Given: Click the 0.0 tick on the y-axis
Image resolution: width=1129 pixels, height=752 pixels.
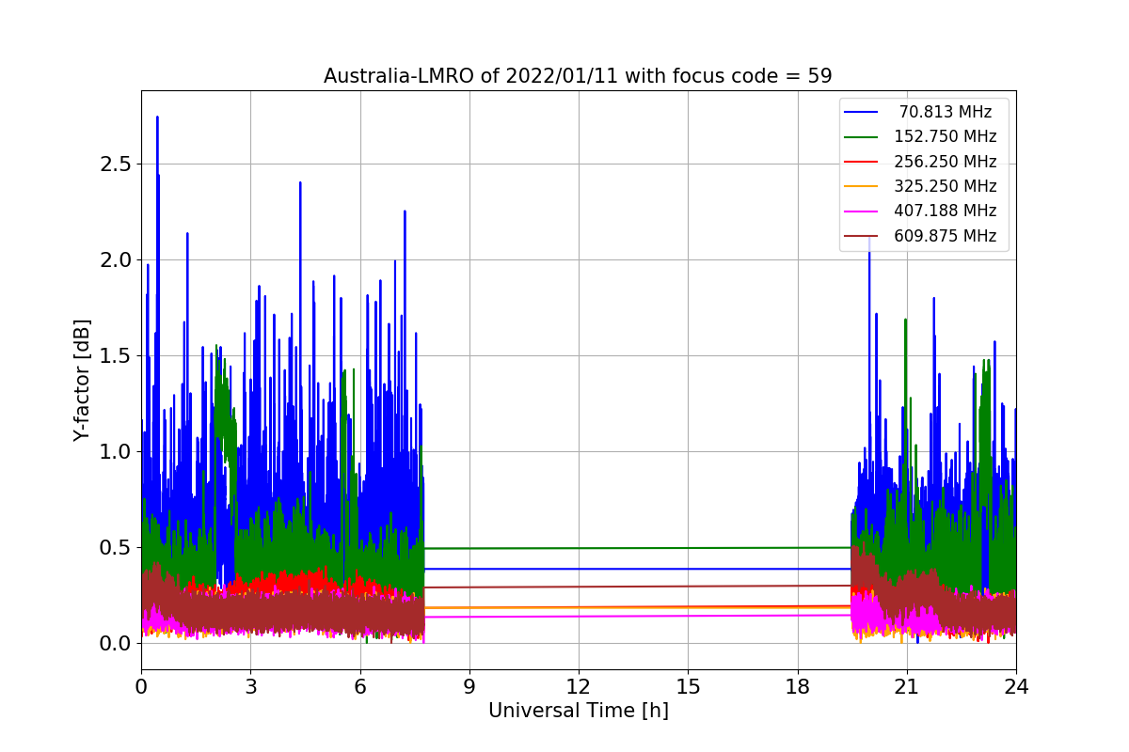Looking at the screenshot, I should (115, 643).
